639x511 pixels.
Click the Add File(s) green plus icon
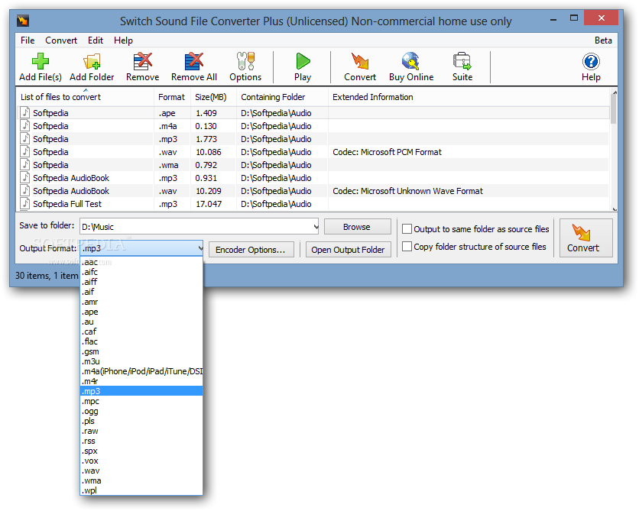[41, 61]
